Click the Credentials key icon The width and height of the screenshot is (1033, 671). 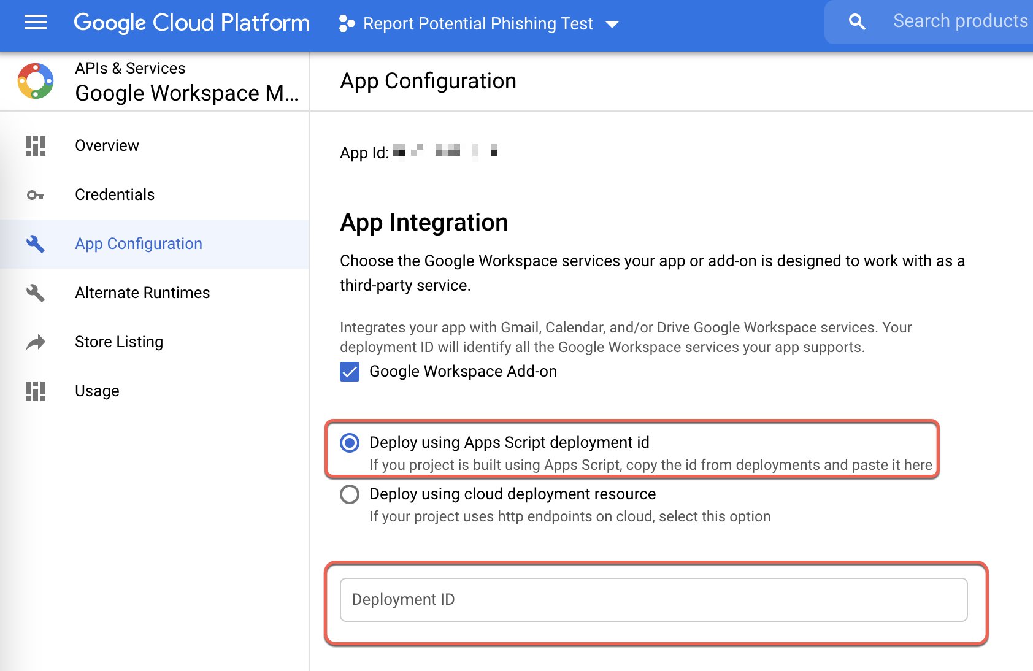pyautogui.click(x=36, y=195)
